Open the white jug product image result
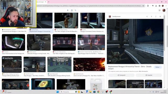The image size is (168, 94). [96, 84]
